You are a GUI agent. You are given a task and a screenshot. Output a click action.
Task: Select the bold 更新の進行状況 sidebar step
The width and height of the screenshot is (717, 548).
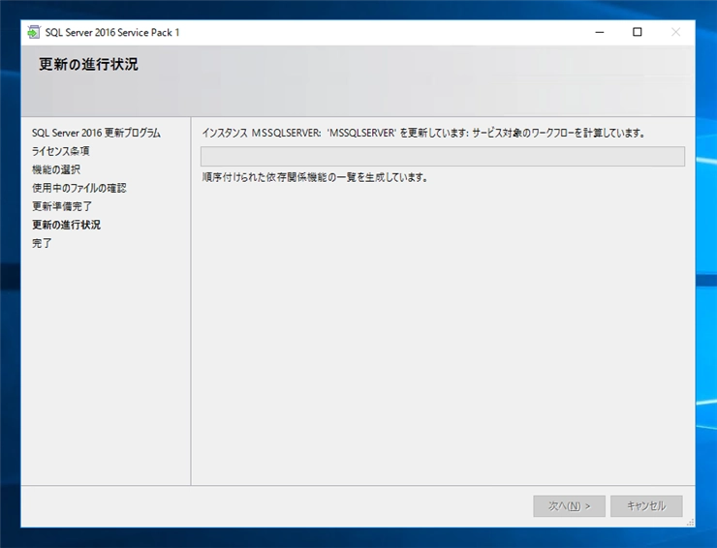click(66, 225)
